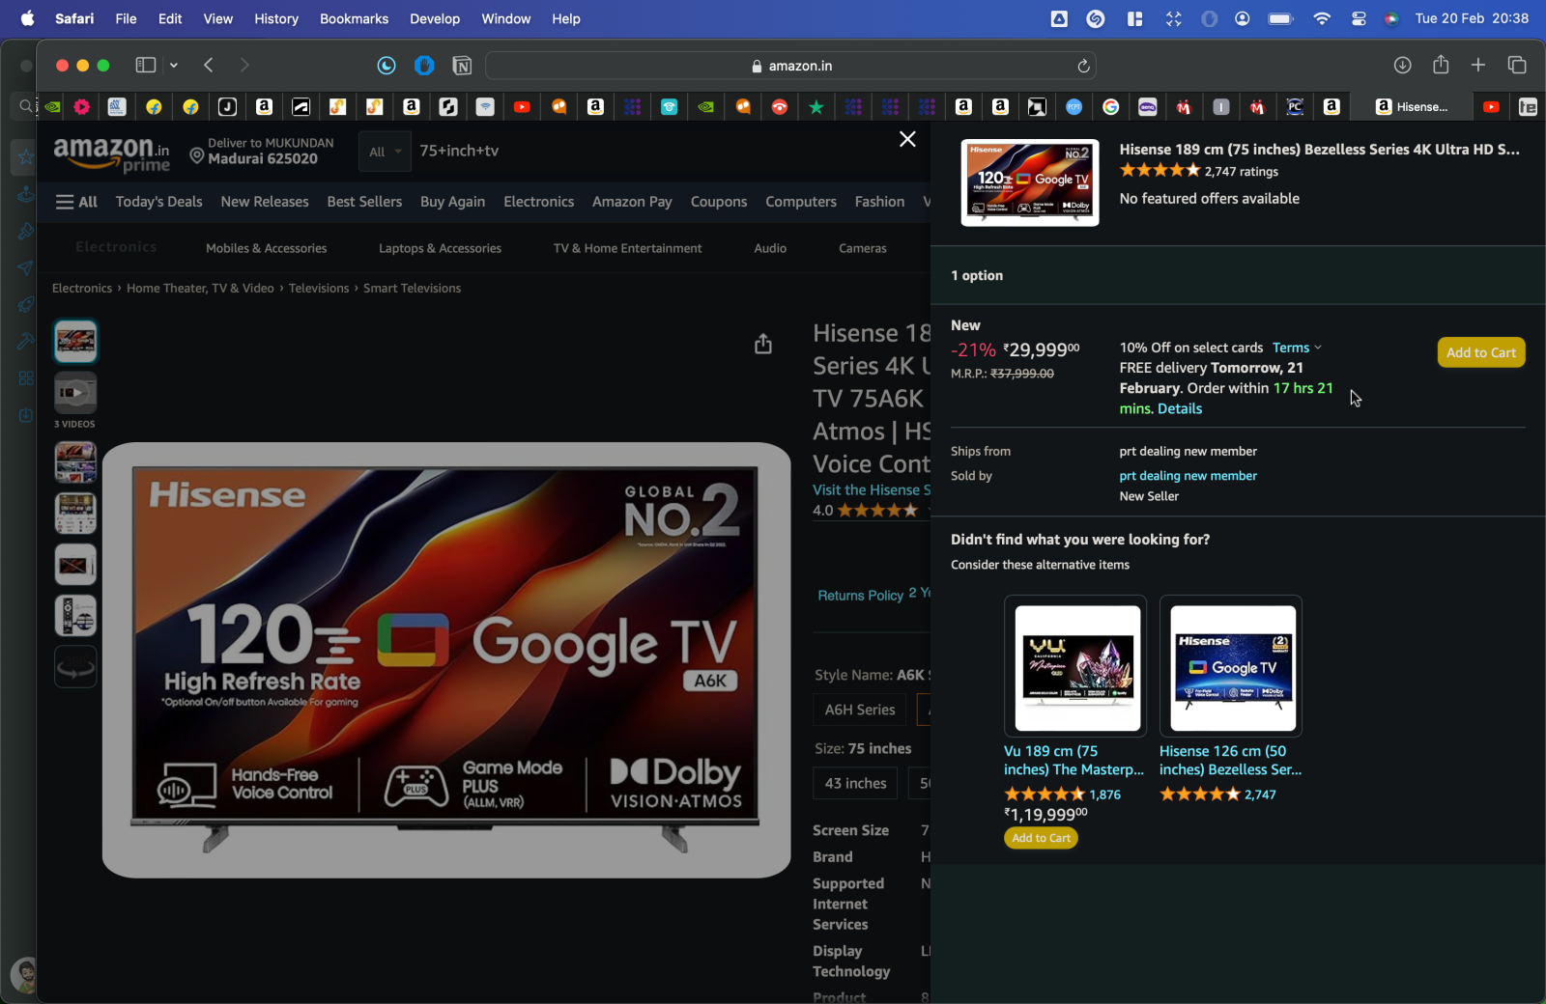Select the Hisense tab
Screen dimensions: 1546x1004
click(1412, 107)
